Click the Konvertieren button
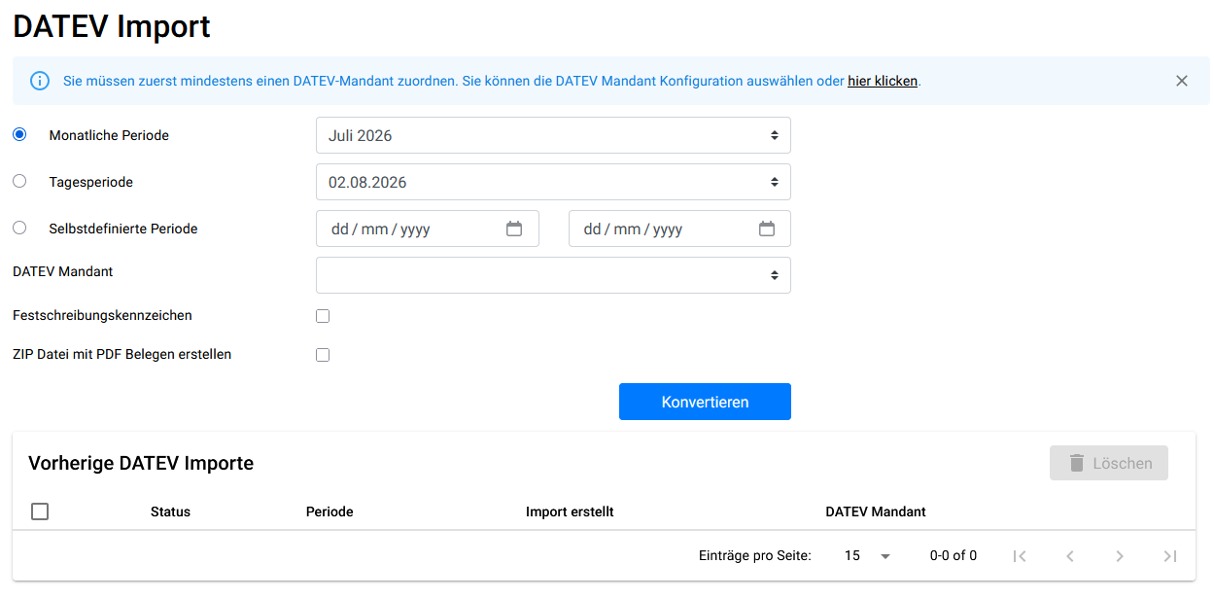Screen dimensions: 1214x599 (705, 402)
